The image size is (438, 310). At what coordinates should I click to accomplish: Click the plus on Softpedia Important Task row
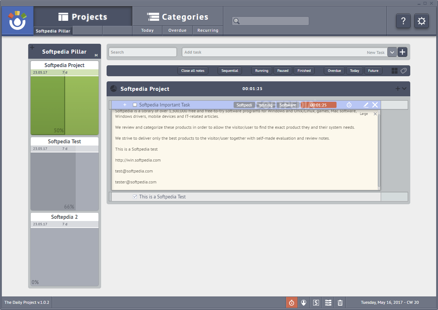(x=125, y=105)
